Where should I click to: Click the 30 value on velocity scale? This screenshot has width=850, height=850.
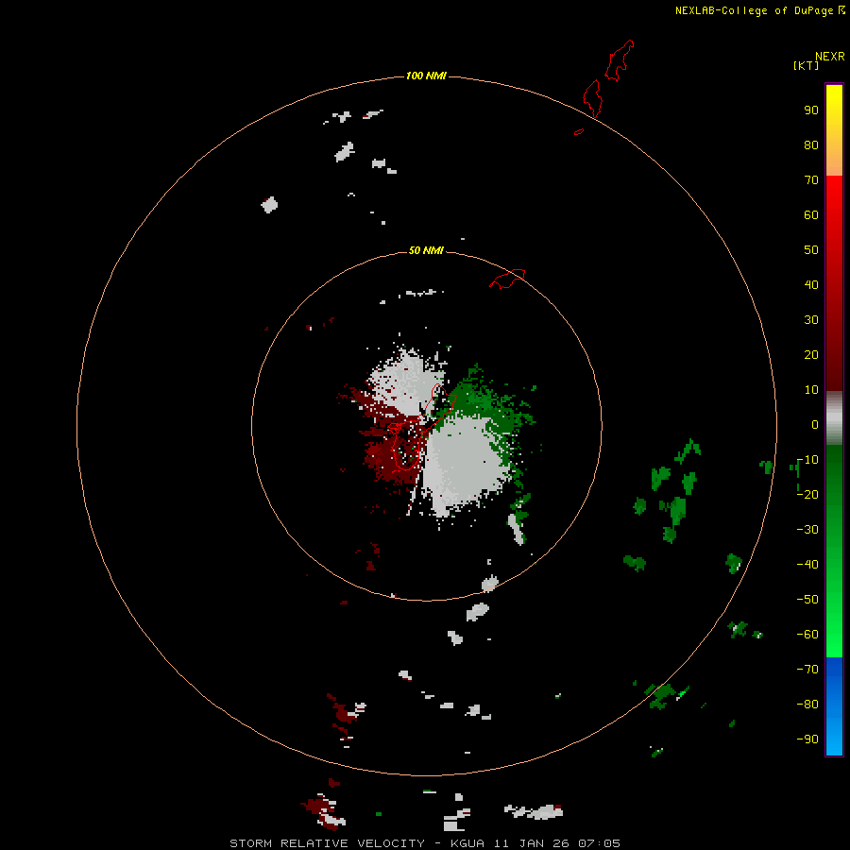pos(811,320)
